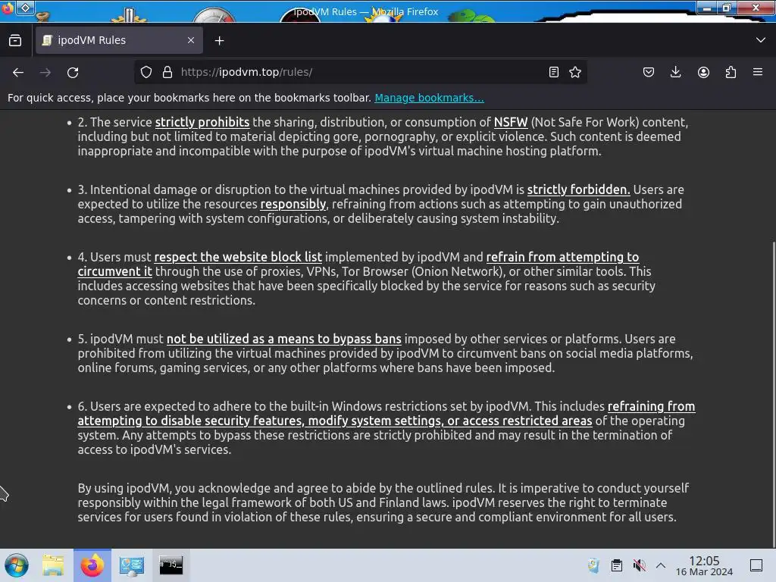Expand the list all tabs chevron
This screenshot has height=582, width=776.
pyautogui.click(x=761, y=40)
